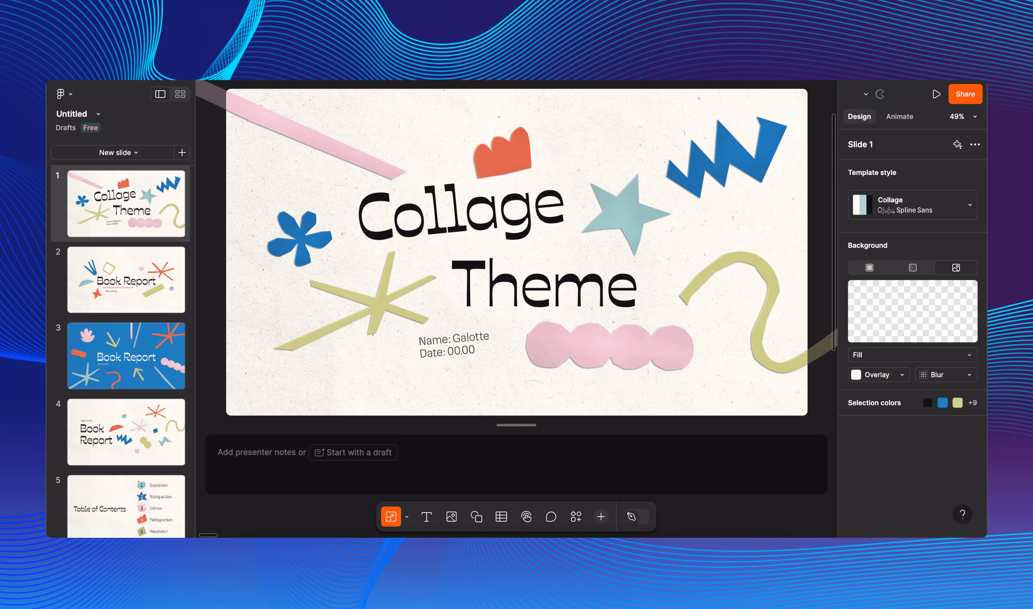Click Start with a draft button

point(353,452)
